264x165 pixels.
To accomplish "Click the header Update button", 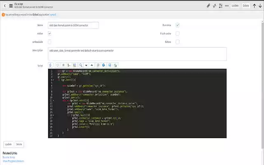I will (x=235, y=6).
